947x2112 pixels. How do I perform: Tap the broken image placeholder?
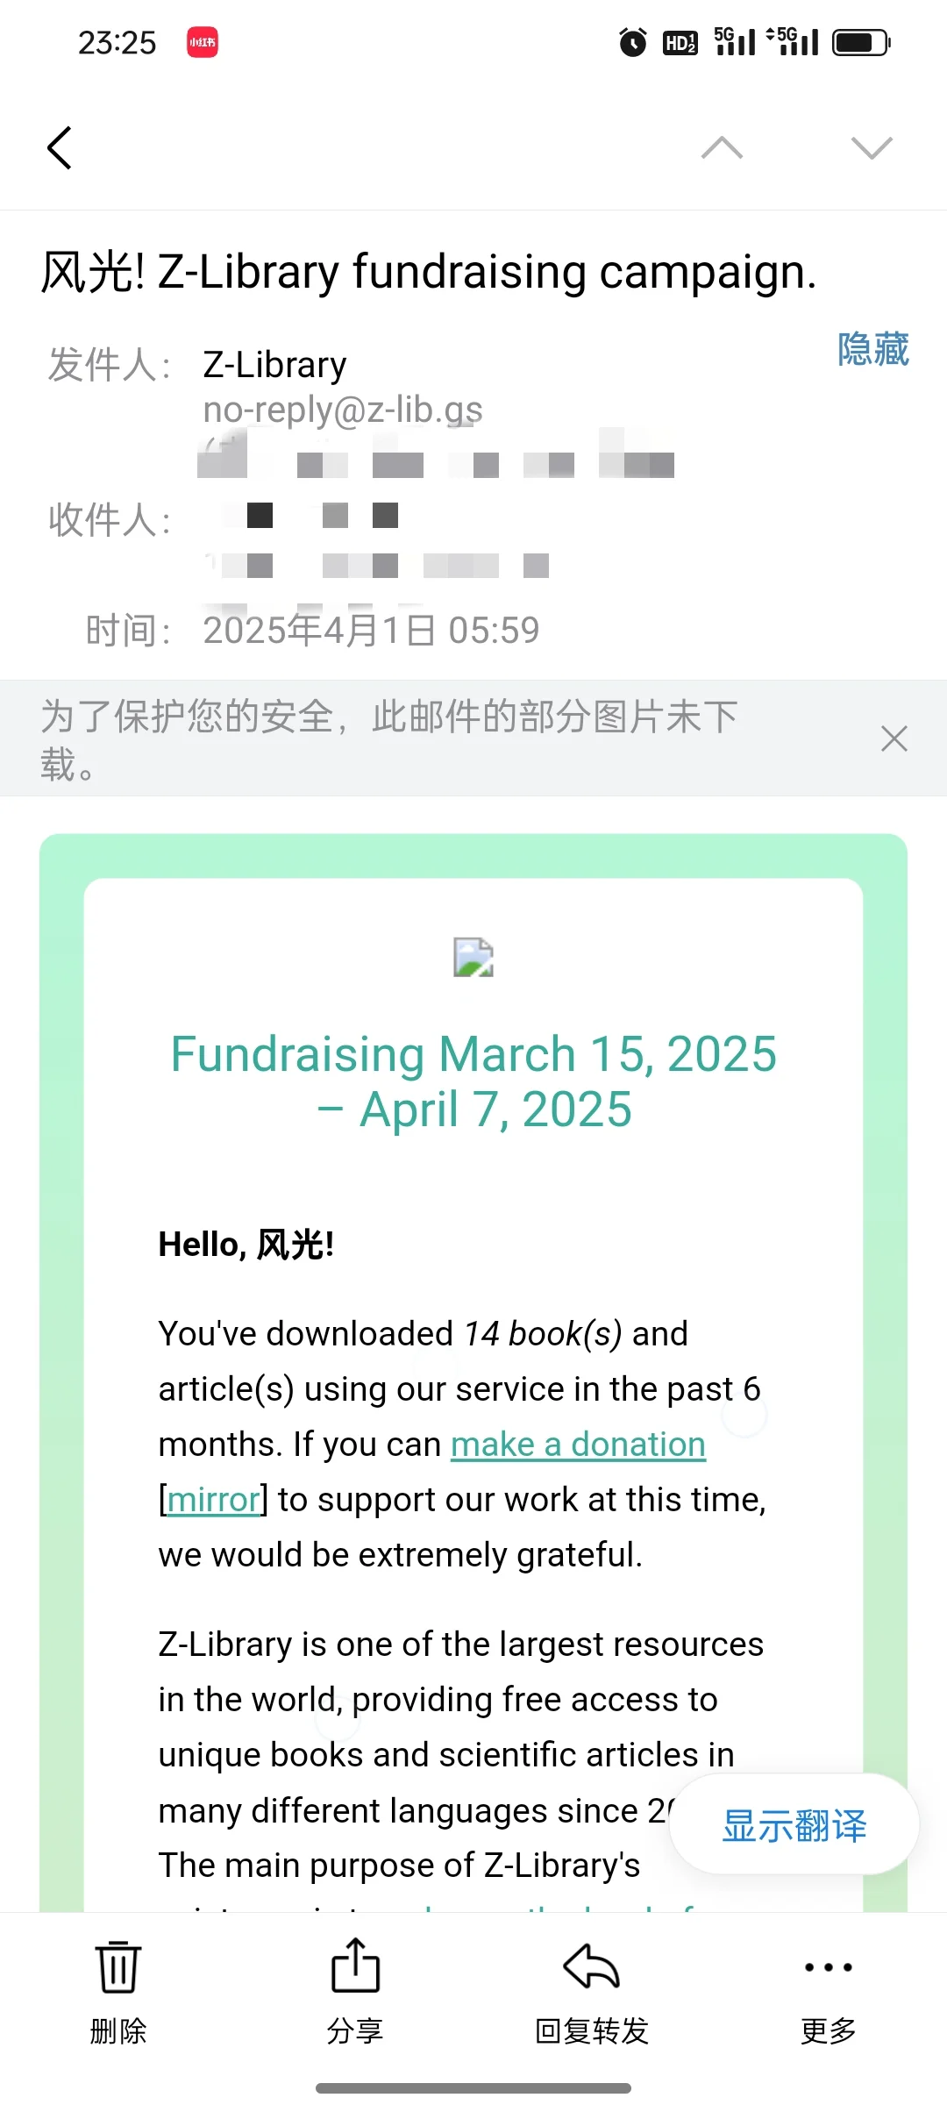coord(473,957)
